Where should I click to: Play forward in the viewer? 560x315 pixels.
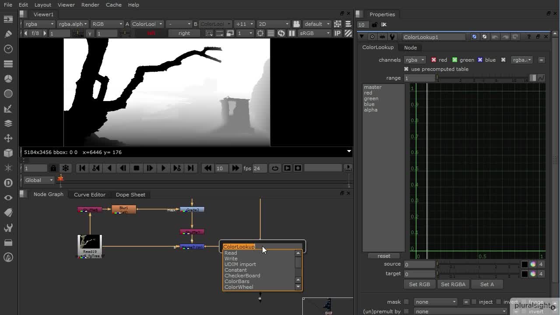click(x=163, y=168)
